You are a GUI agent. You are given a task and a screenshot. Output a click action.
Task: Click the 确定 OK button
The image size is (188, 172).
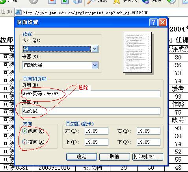click(82, 157)
